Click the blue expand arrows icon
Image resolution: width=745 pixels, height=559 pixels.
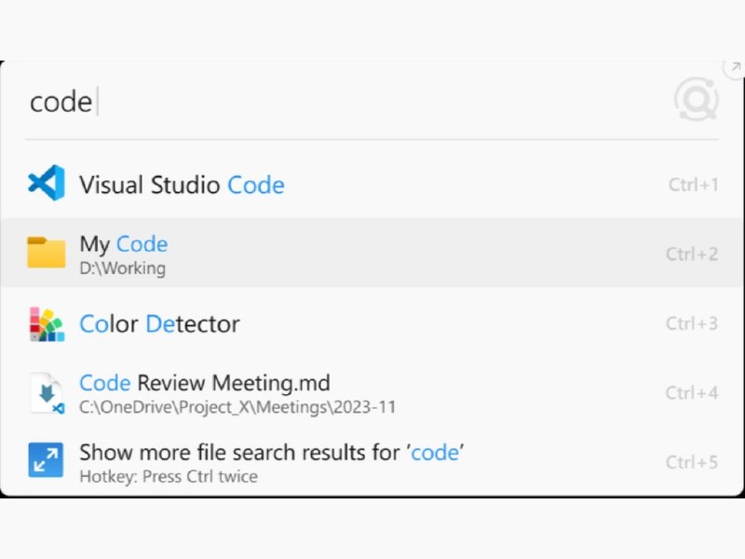[46, 459]
